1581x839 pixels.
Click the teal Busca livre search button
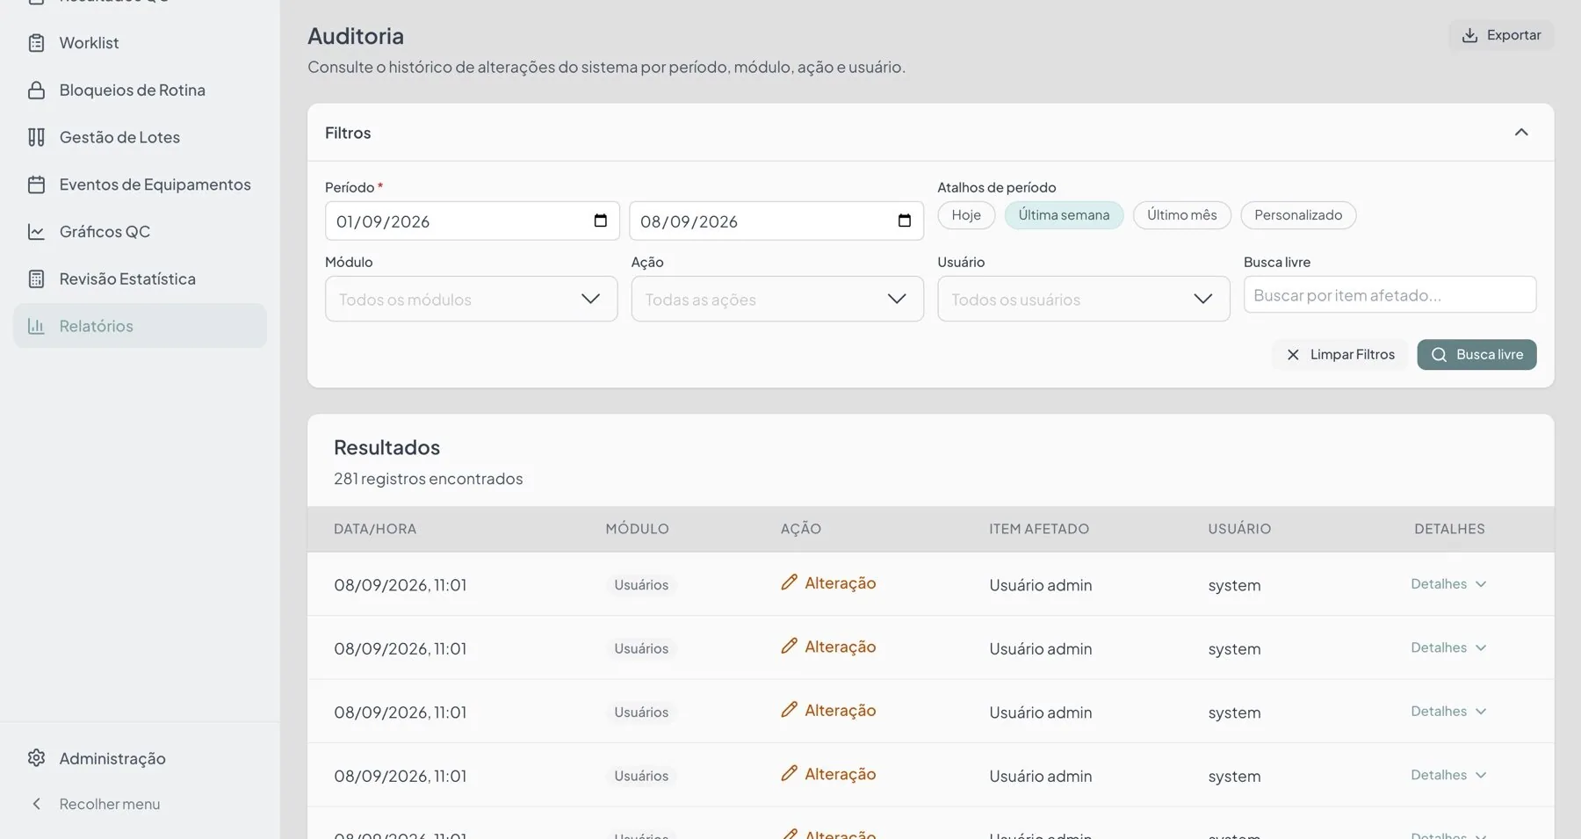(x=1476, y=355)
